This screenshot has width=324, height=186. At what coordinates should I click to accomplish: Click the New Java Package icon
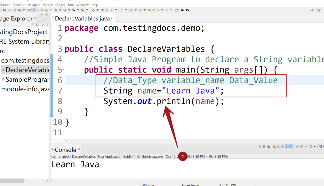coord(15,10)
